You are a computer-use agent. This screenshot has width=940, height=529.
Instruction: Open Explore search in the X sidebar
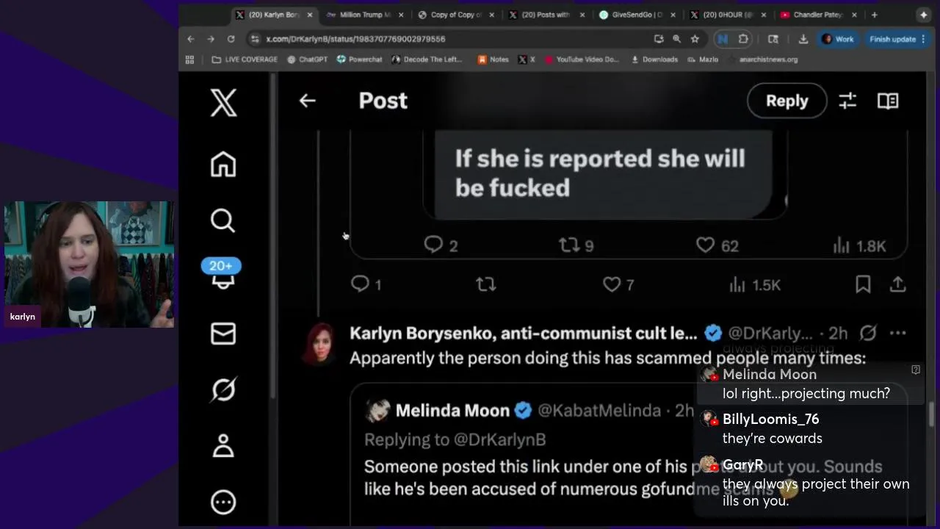[x=223, y=220]
